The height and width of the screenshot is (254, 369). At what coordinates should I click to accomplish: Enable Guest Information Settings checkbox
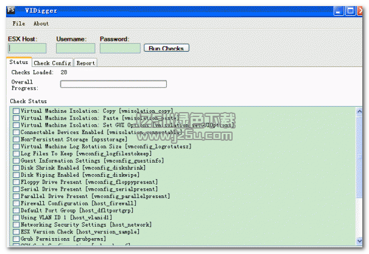click(16, 161)
